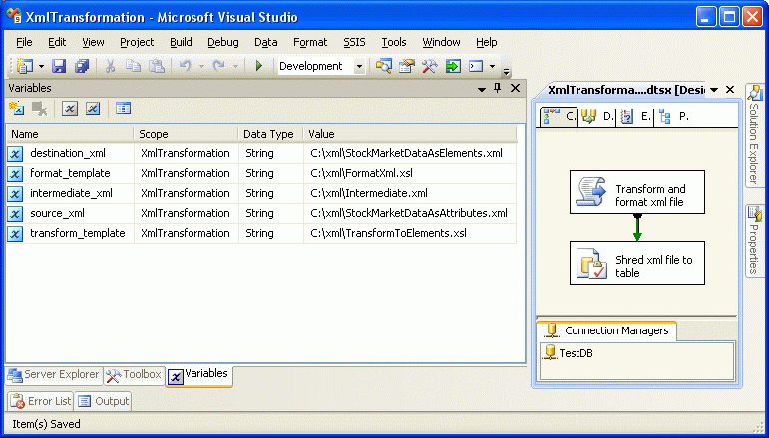The height and width of the screenshot is (438, 769).
Task: Sort variables by Name column header
Action: click(70, 134)
